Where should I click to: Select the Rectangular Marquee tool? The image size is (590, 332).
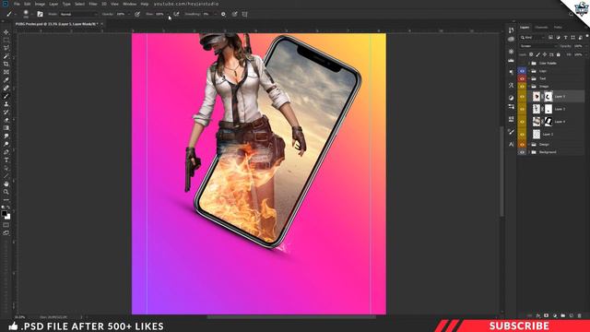[6, 41]
